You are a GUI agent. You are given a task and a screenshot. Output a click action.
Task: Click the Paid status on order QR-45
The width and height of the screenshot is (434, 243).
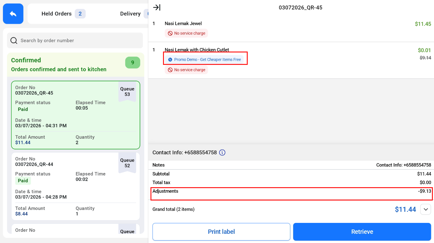pyautogui.click(x=23, y=109)
